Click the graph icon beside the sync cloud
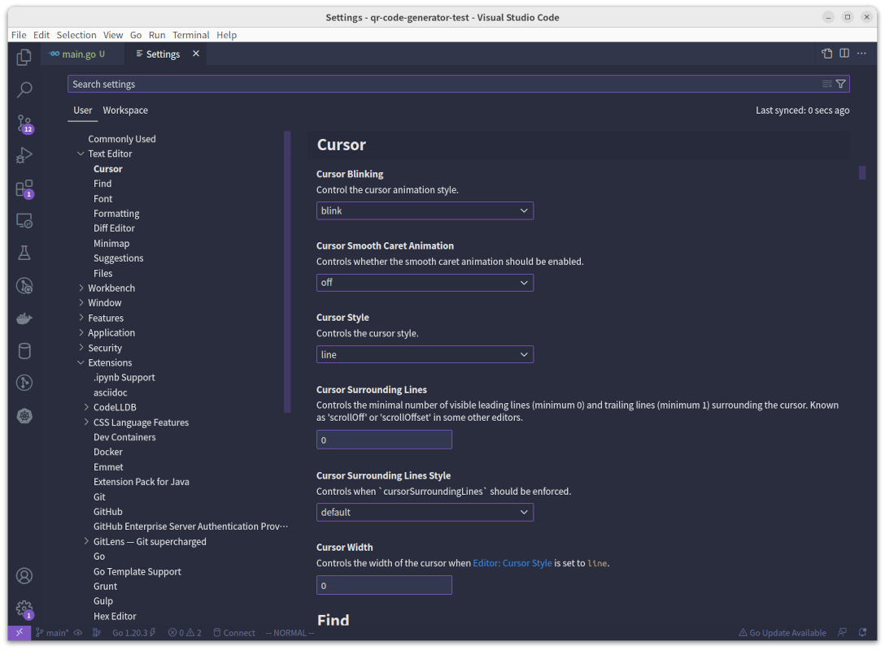Screen dimensions: 885x650 click(x=97, y=632)
